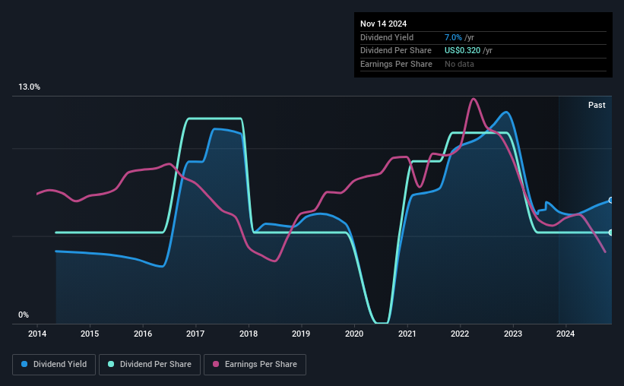Click the 0% y-axis label
Screen dimensions: 624x386
click(x=24, y=315)
